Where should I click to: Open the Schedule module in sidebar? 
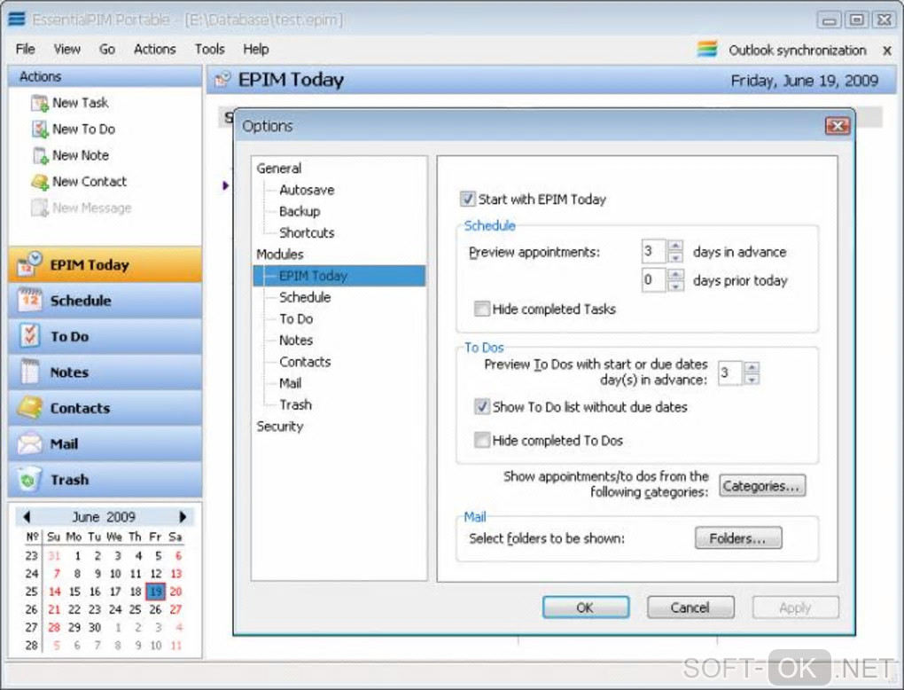click(x=105, y=301)
